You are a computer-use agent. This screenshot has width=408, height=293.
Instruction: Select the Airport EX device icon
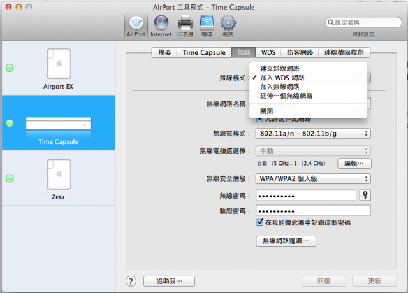coord(59,64)
